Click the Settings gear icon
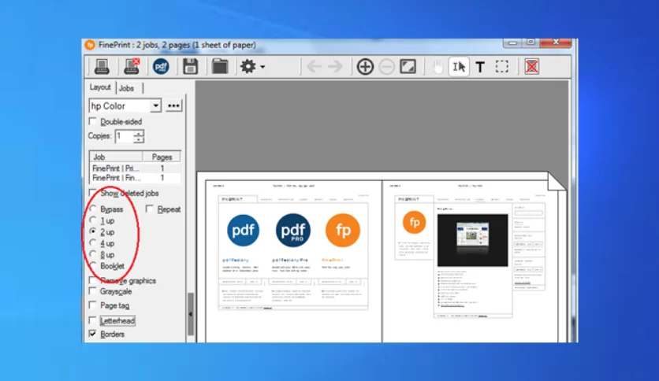 248,66
